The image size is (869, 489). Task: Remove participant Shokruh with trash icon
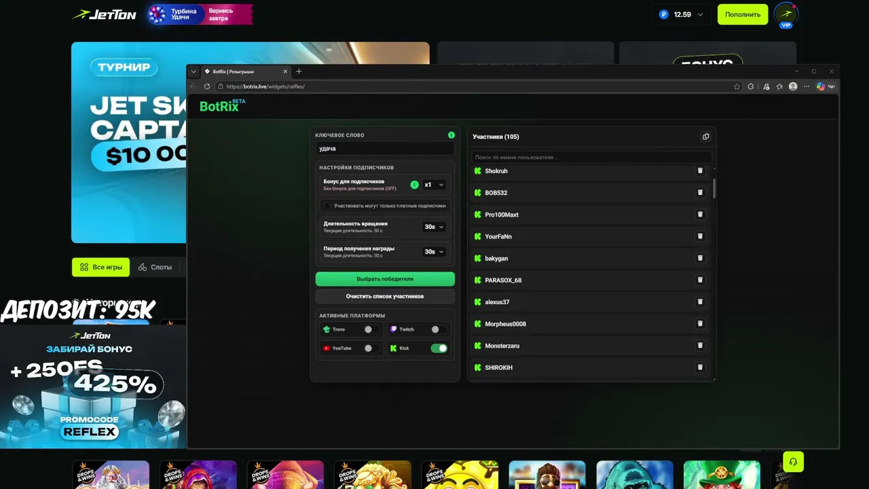point(700,171)
